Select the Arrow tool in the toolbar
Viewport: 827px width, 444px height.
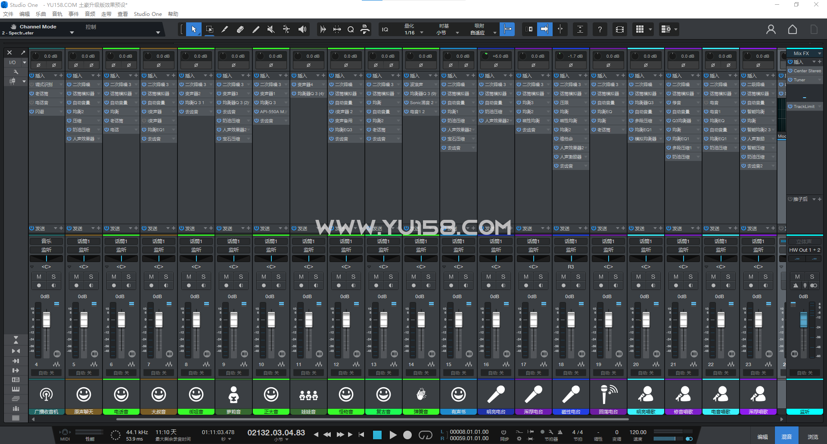click(194, 29)
